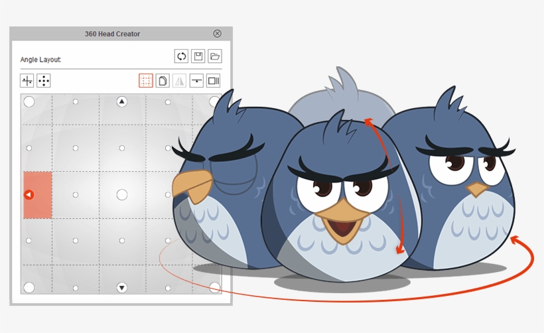Select the crosshair axis tool icon

tap(27, 81)
